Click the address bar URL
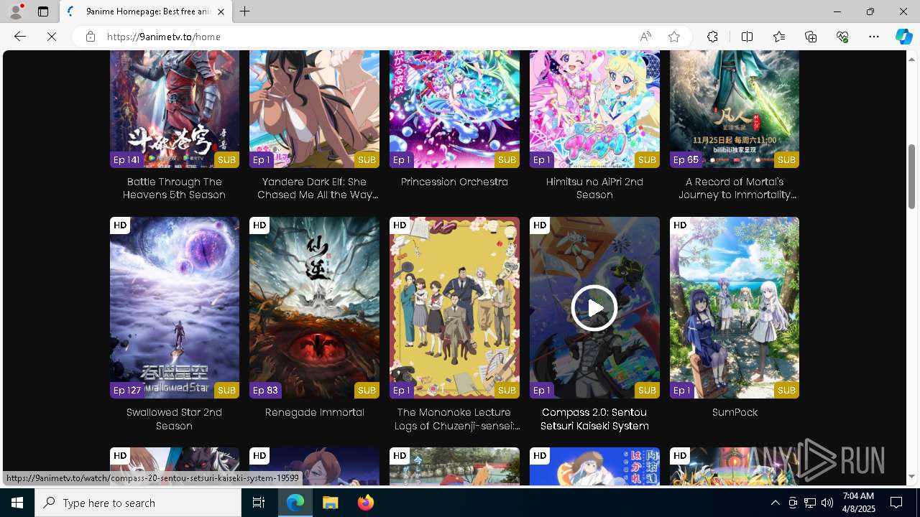This screenshot has height=517, width=920. pyautogui.click(x=164, y=37)
